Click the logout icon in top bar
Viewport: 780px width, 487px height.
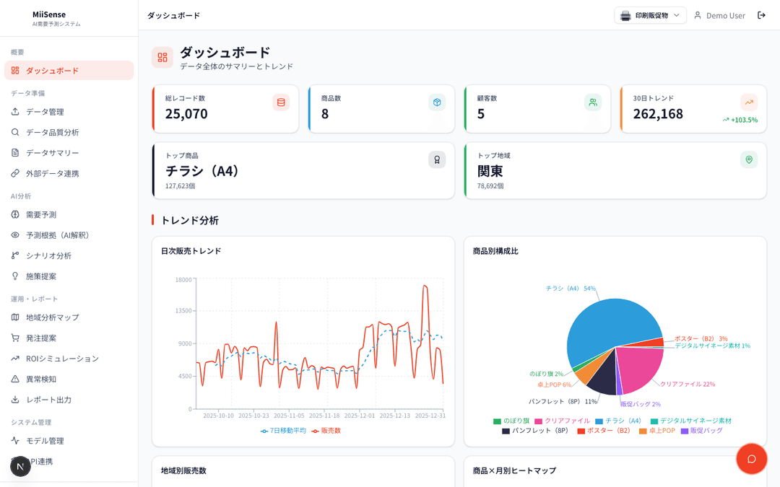click(x=762, y=15)
